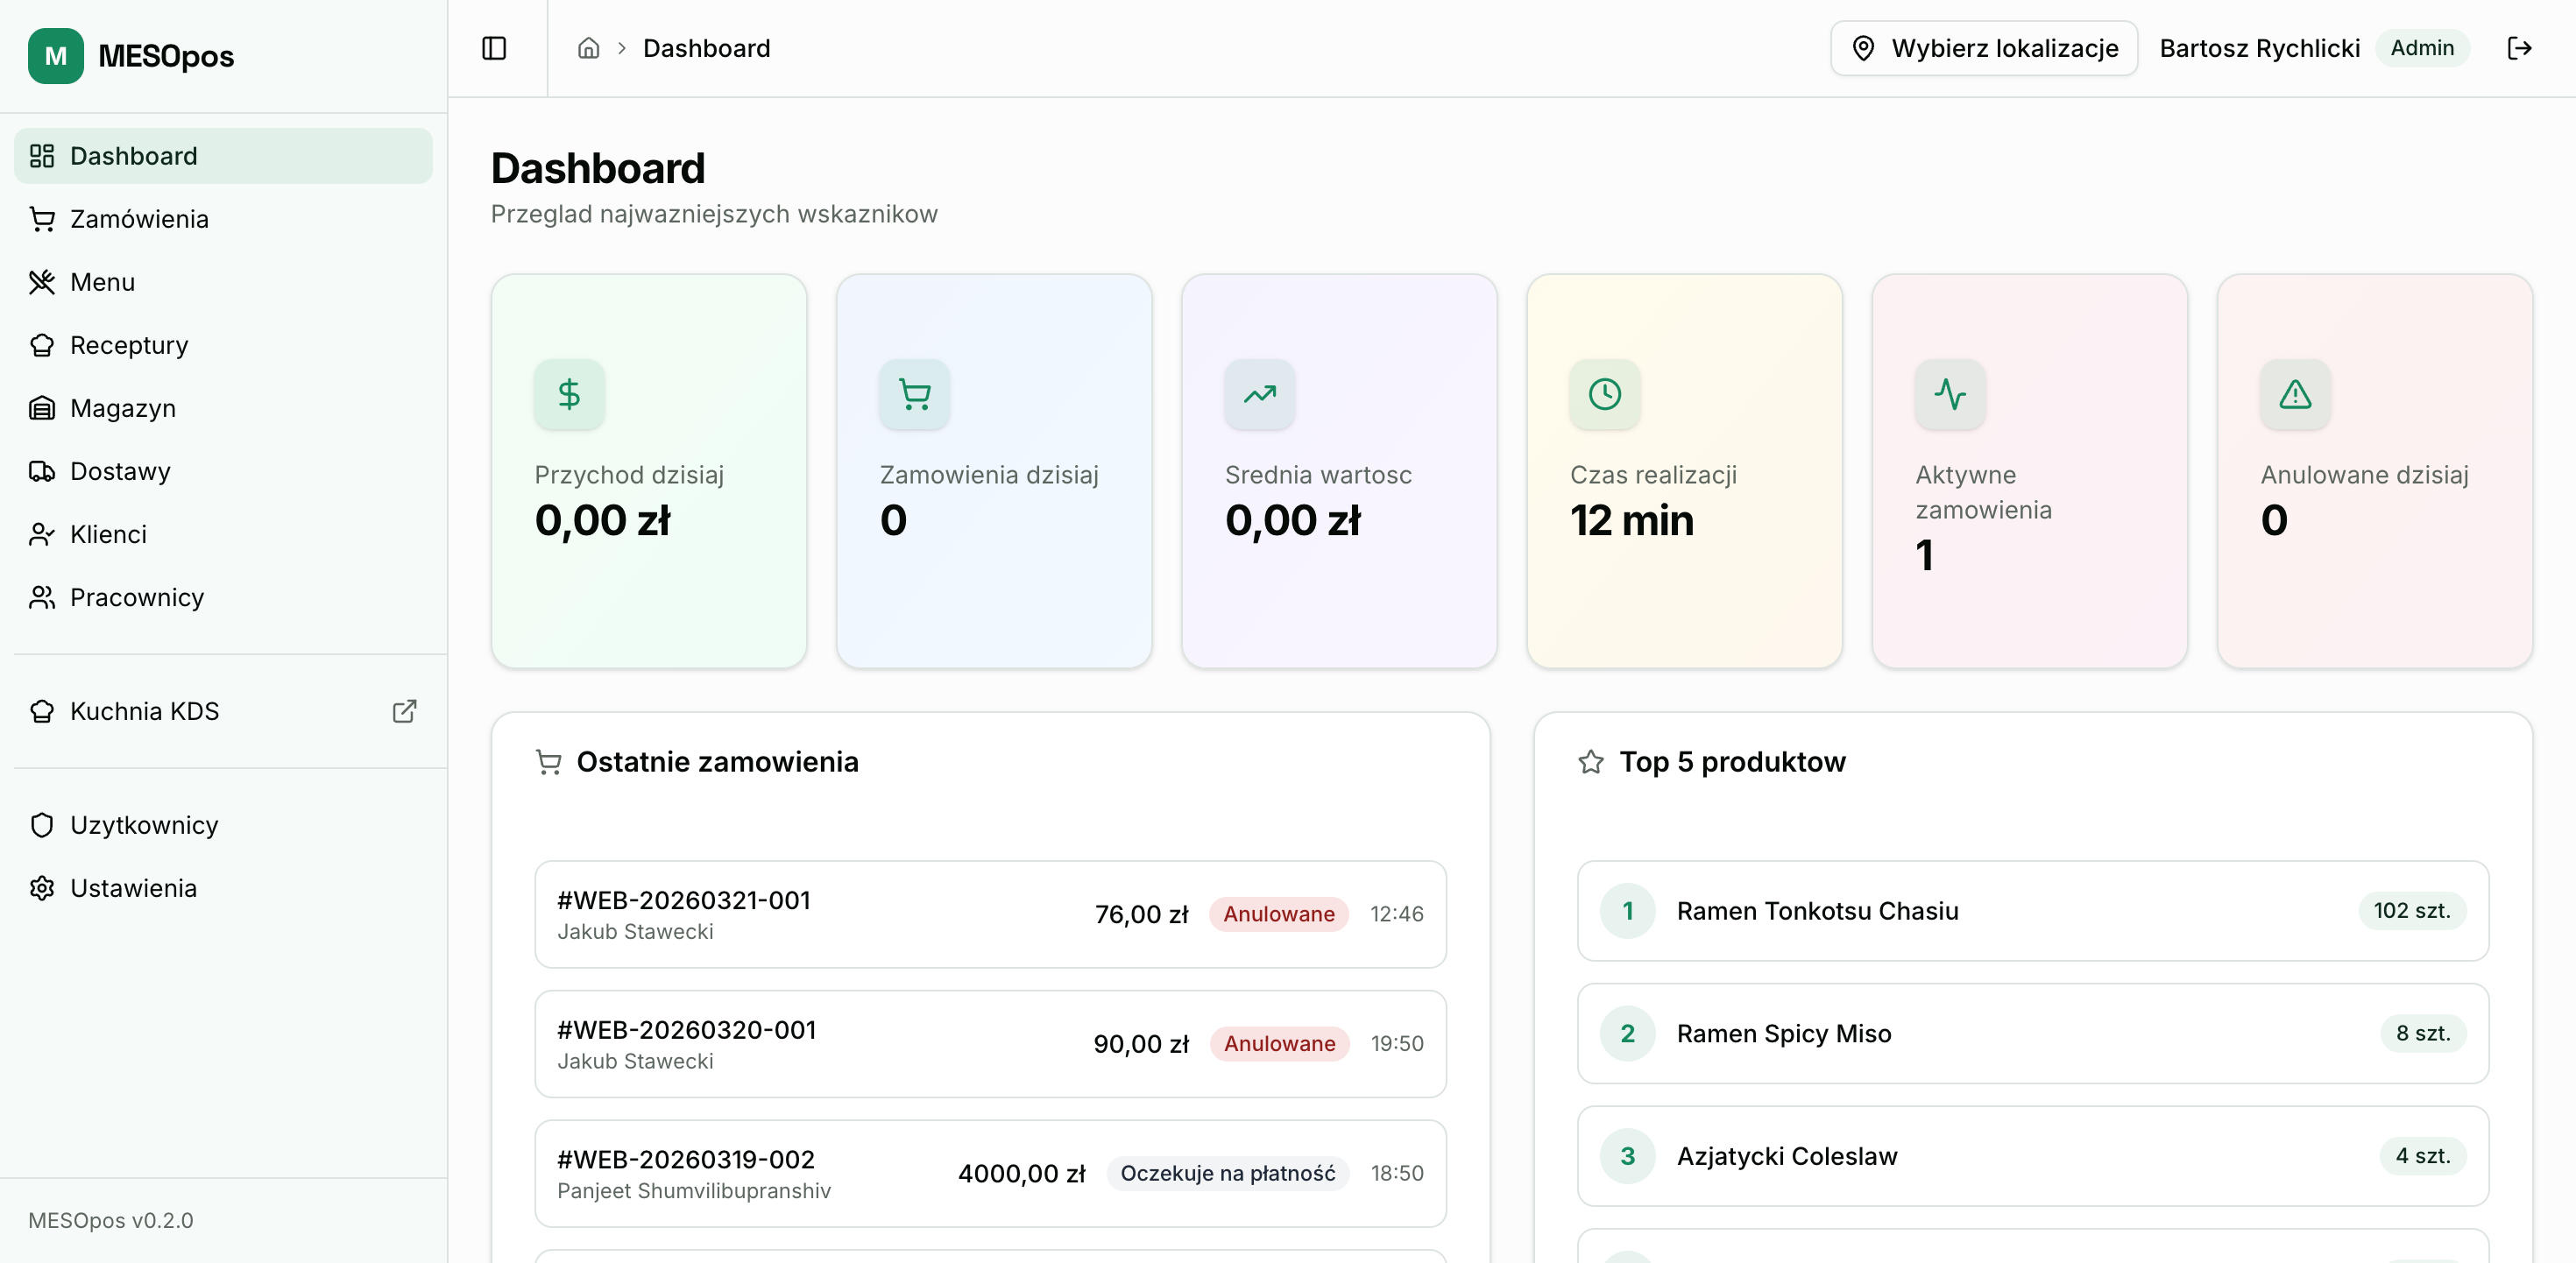
Task: Click the logout icon top right
Action: (2521, 47)
